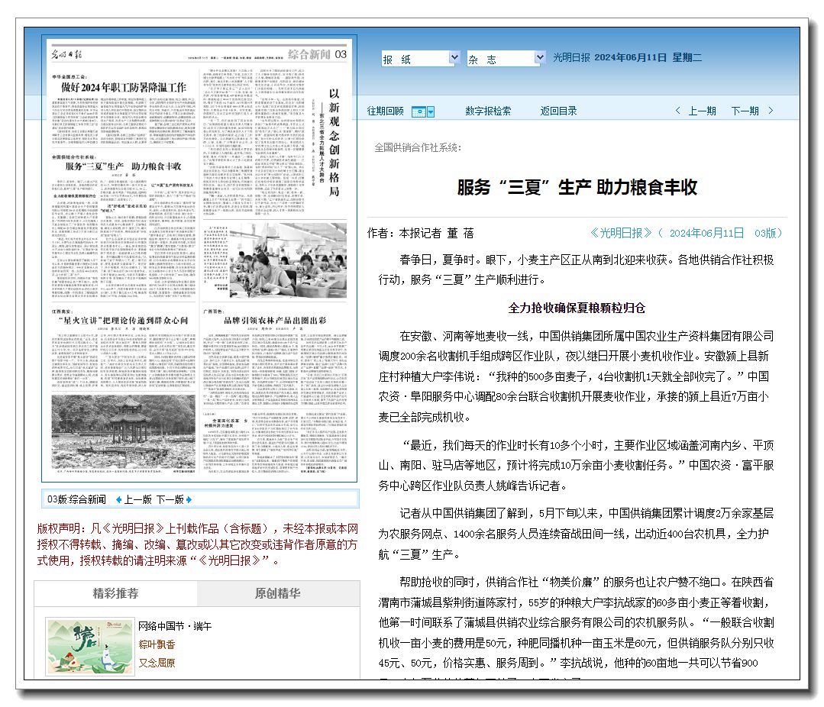The height and width of the screenshot is (707, 824).
Task: Click the 光明日报 2024年06月11日 星期二 date header
Action: pos(627,58)
